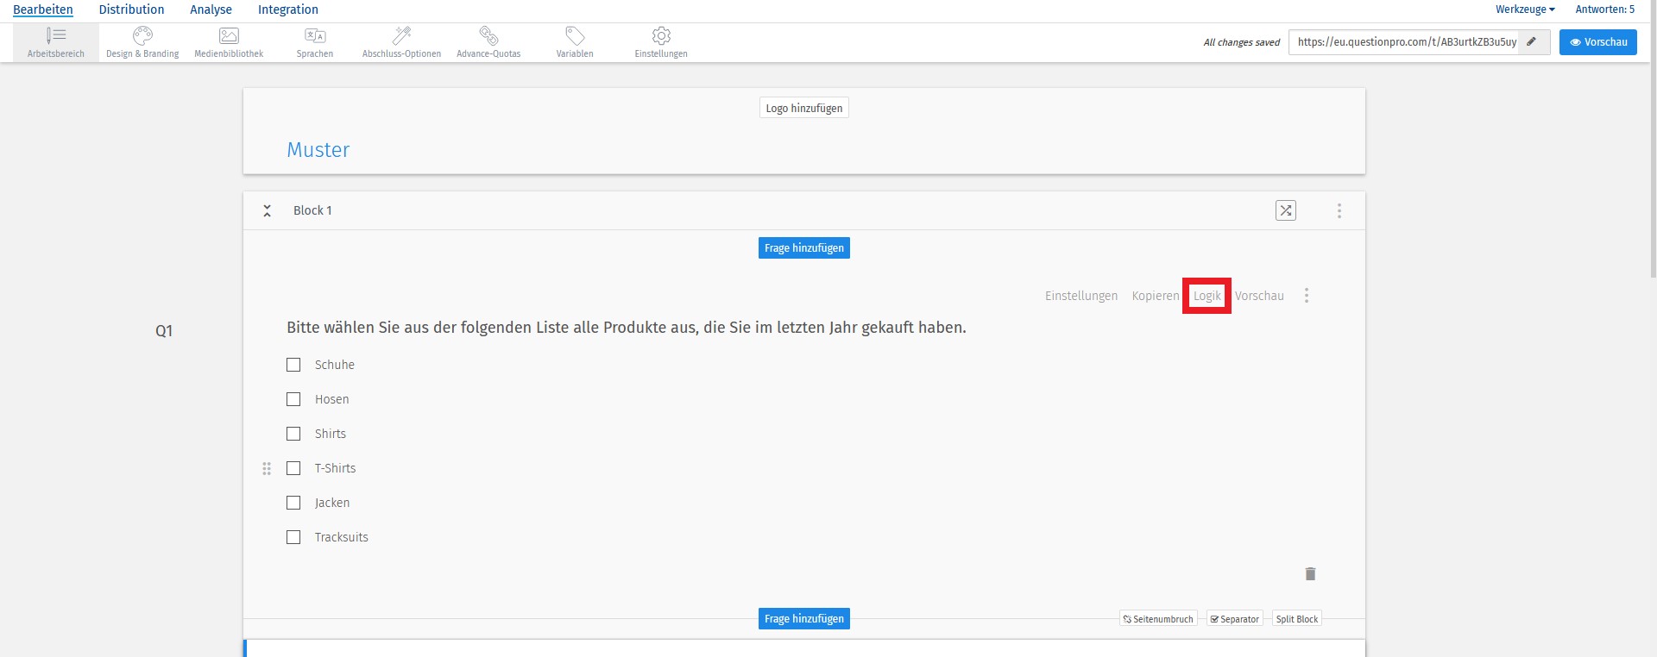Screen dimensions: 1657x657
Task: Click Q1 Vorschau preview link
Action: tap(1259, 296)
